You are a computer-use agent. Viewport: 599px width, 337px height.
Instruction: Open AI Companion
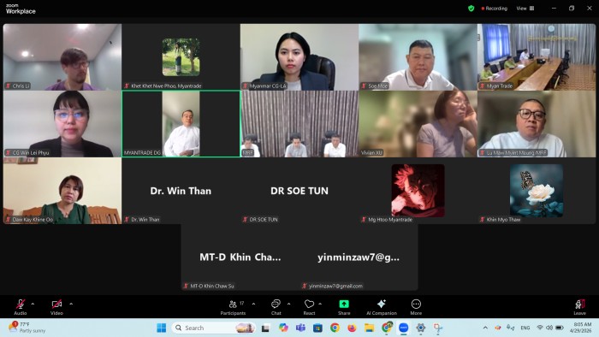(x=382, y=306)
